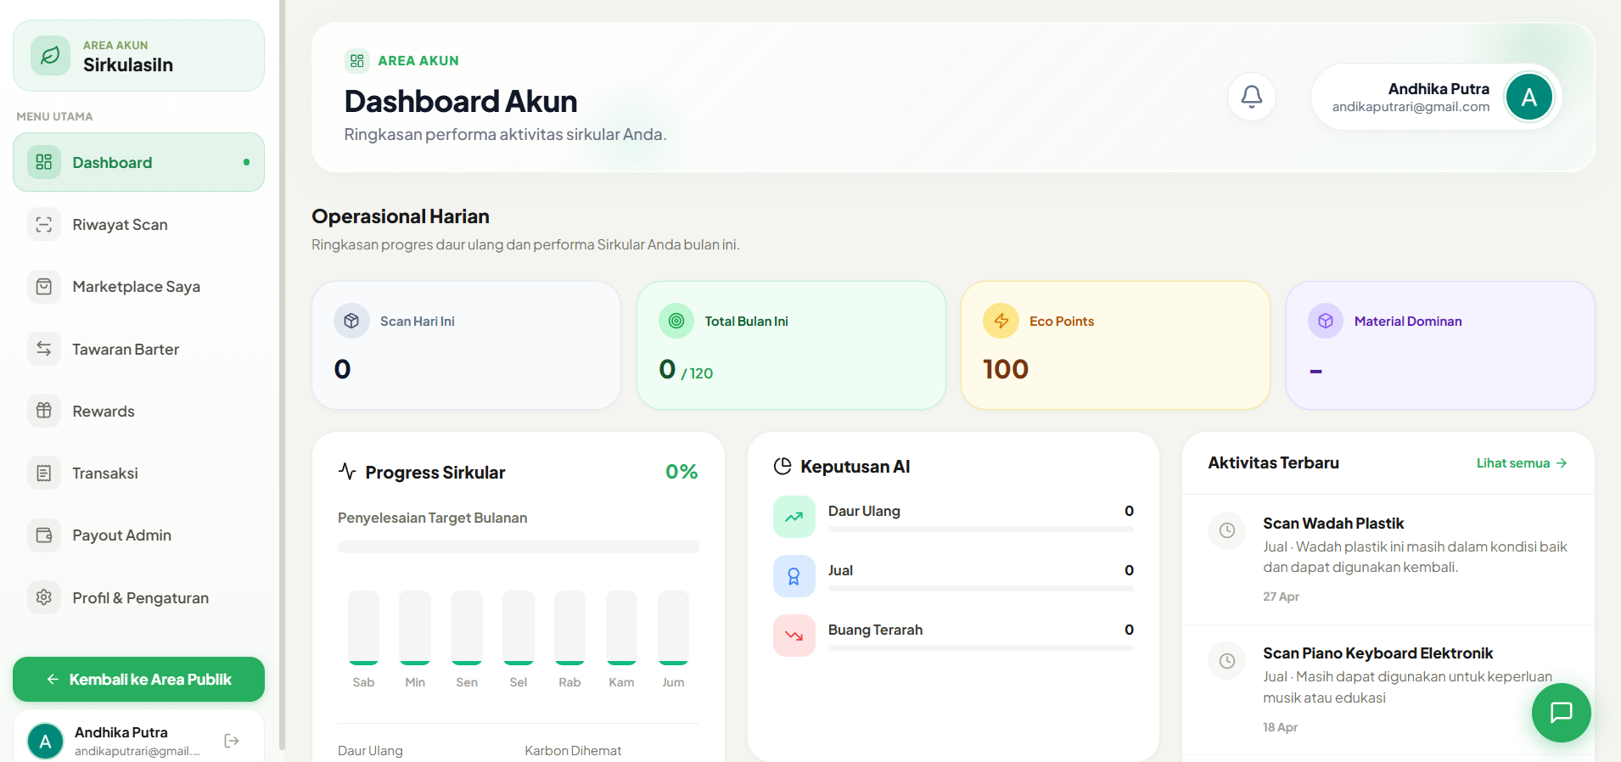Click the Lihat semua link

(1521, 463)
